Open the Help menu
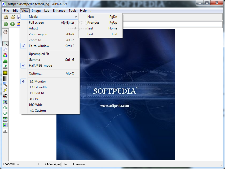 point(83,11)
